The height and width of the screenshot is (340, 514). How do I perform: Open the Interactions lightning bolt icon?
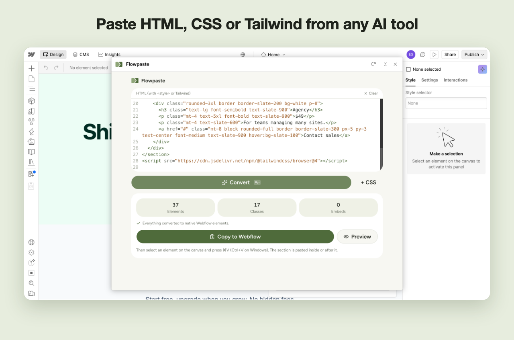click(x=31, y=131)
